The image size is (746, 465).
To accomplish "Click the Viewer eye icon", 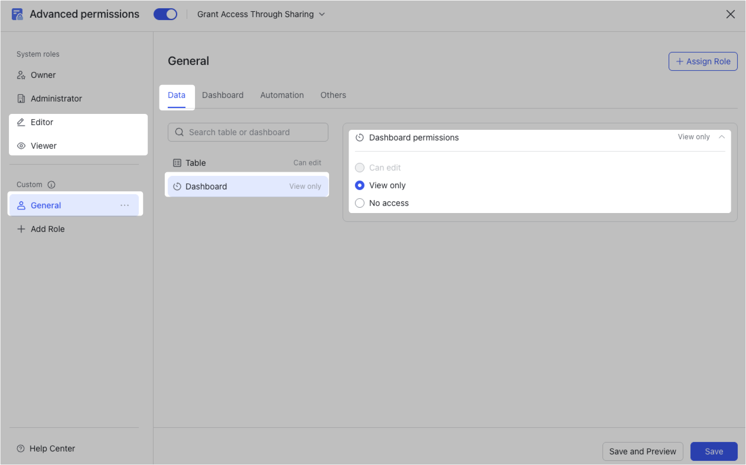I will point(21,146).
